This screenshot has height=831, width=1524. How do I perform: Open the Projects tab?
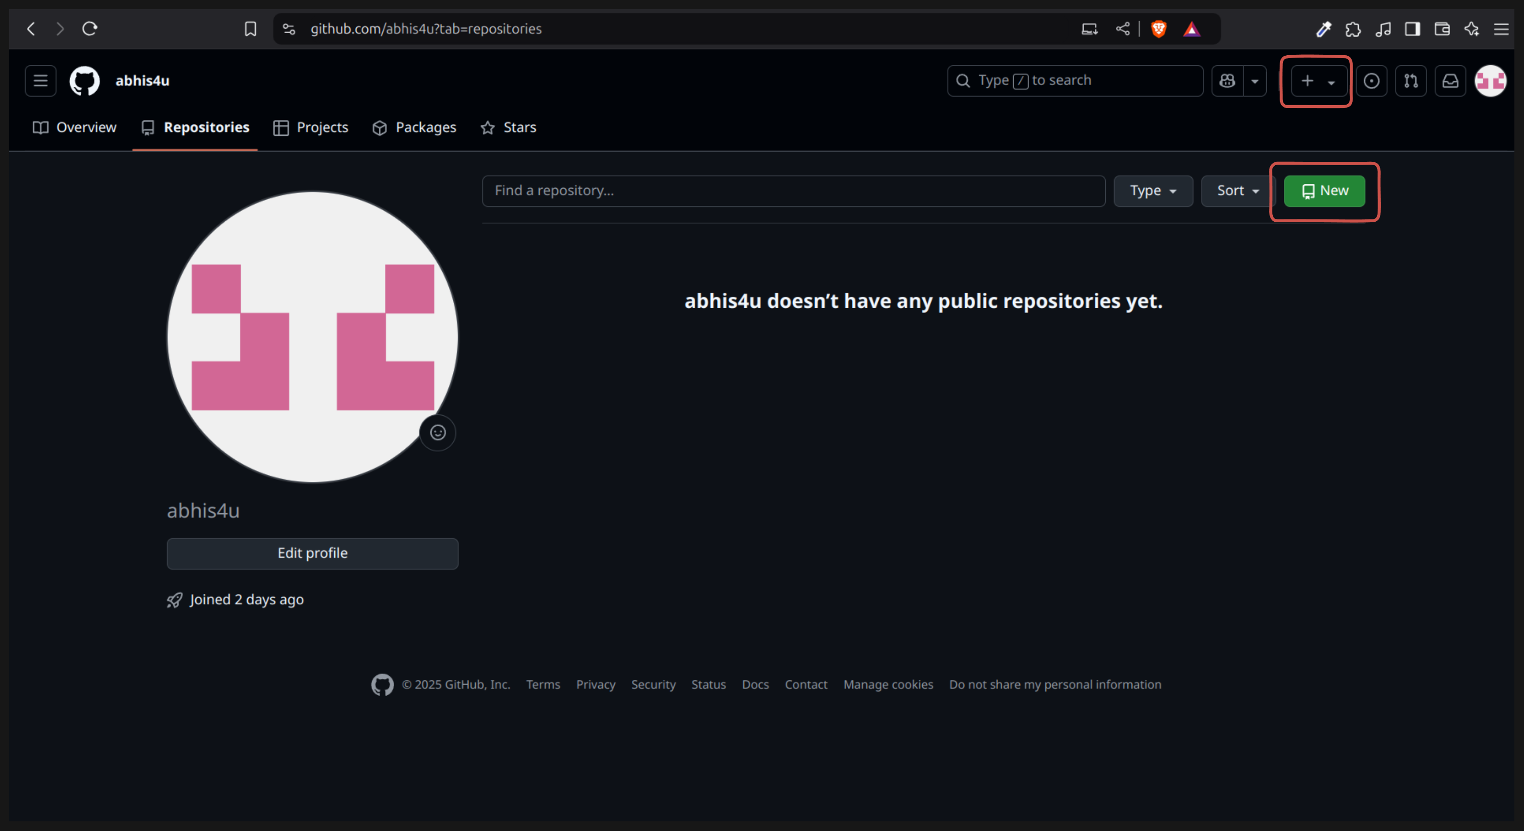click(311, 127)
